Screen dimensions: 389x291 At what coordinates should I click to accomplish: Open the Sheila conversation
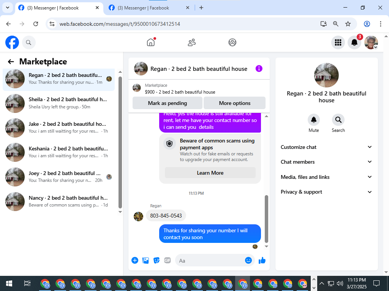tap(59, 103)
